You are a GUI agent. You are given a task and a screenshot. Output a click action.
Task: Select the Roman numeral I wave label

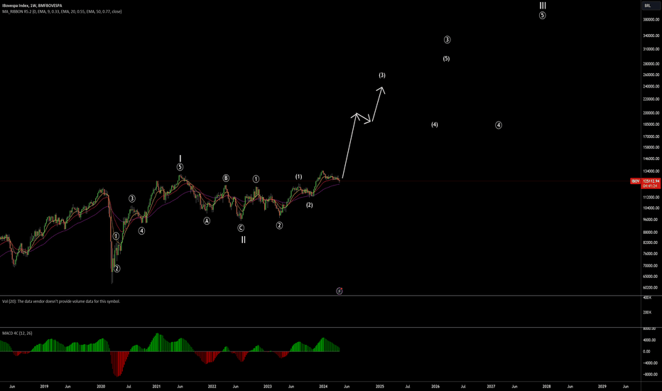click(180, 159)
